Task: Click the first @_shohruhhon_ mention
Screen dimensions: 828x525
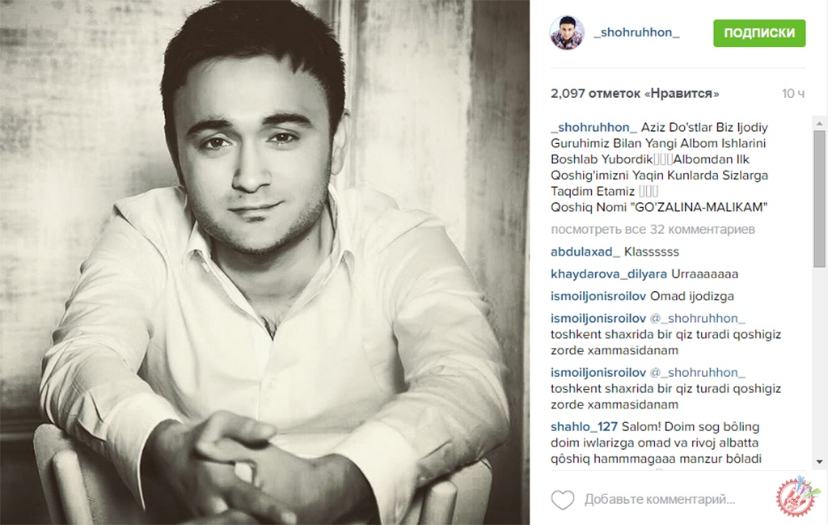Action: click(x=698, y=319)
